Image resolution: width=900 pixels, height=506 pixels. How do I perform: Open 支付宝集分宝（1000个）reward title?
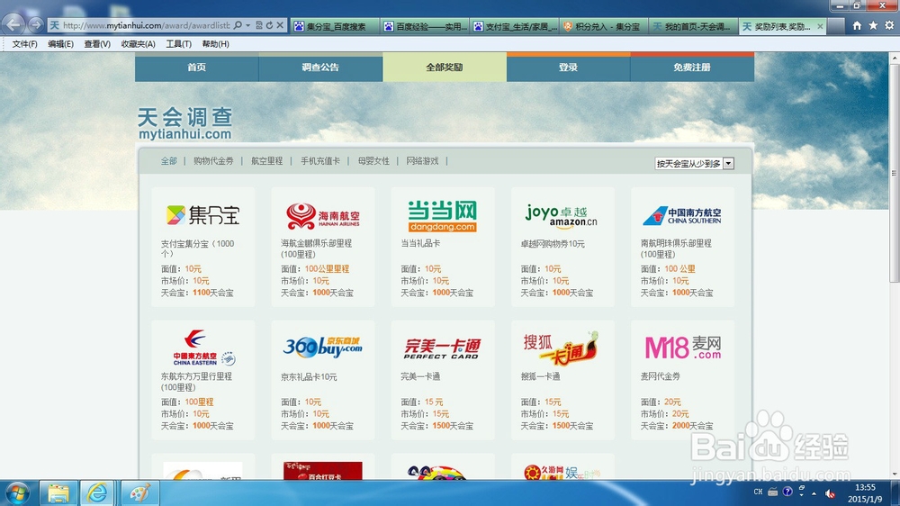[x=197, y=248]
